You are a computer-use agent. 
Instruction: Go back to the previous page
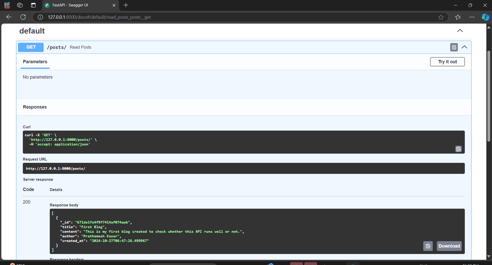(9, 17)
